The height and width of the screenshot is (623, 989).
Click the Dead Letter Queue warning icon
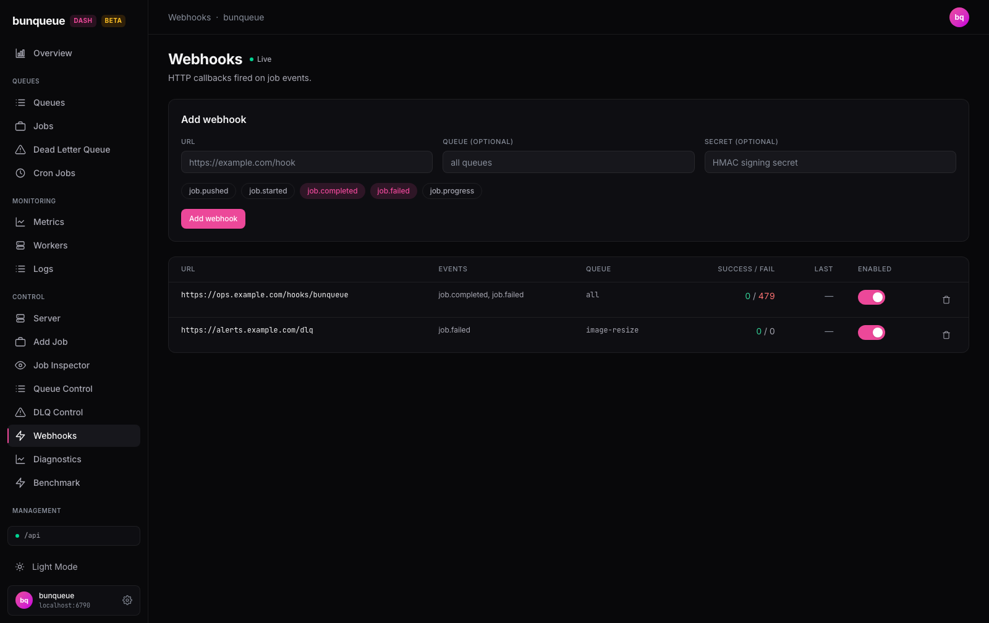(20, 150)
